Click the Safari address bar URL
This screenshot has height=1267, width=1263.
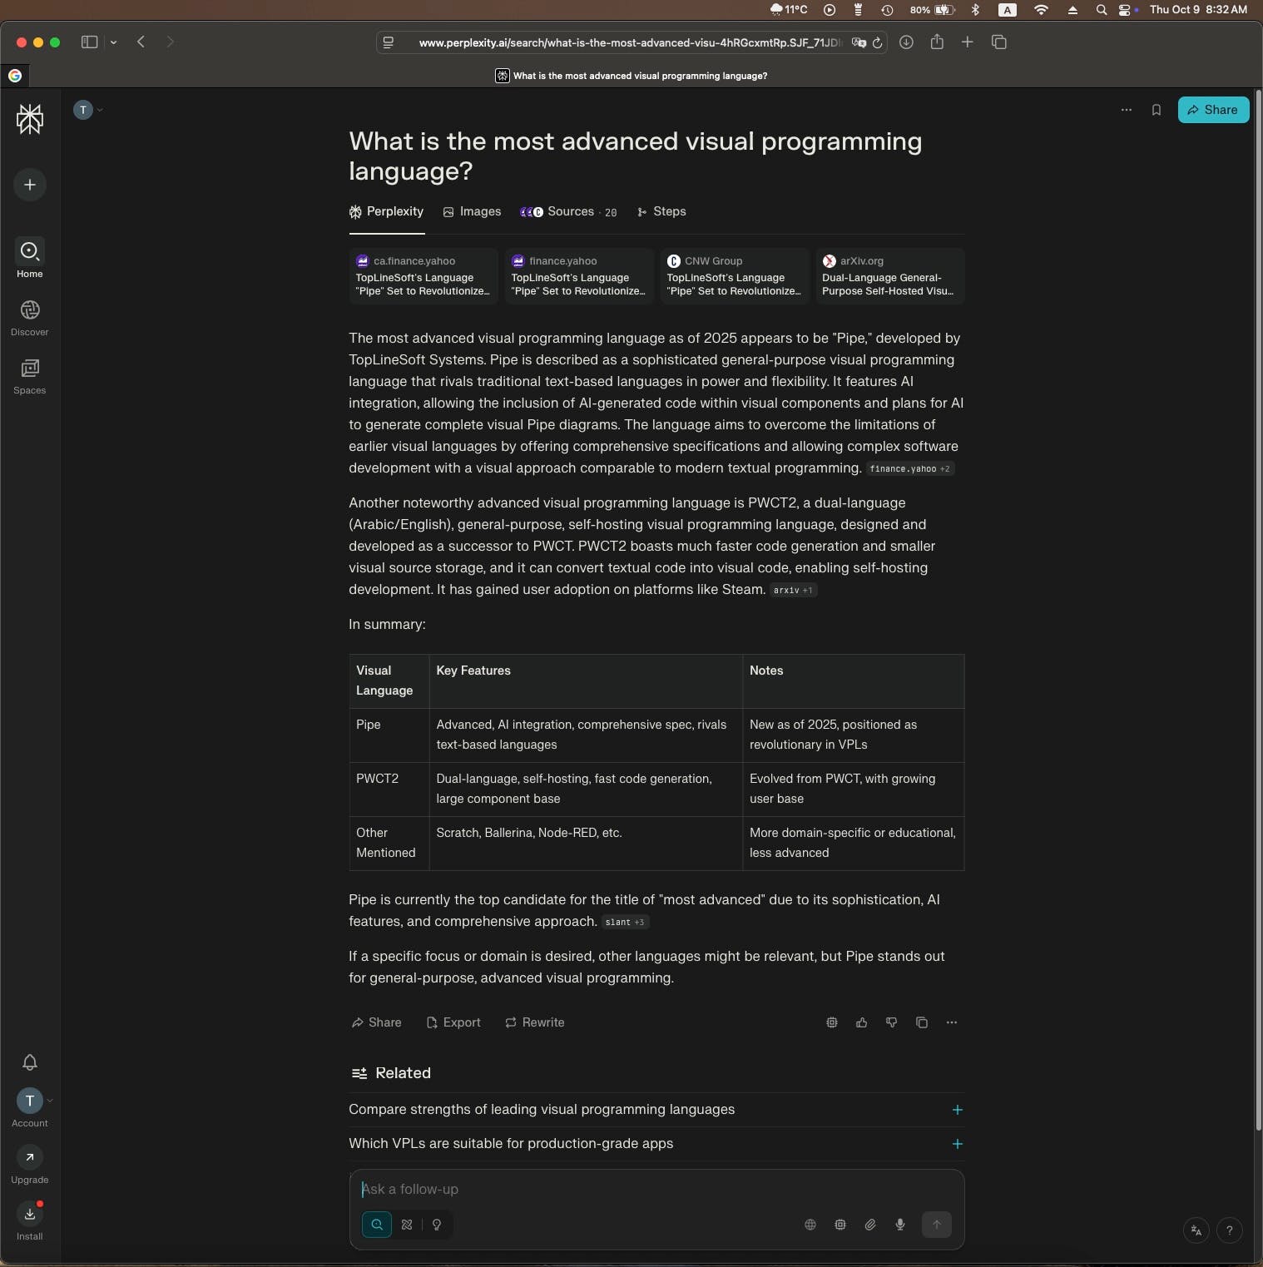click(630, 42)
